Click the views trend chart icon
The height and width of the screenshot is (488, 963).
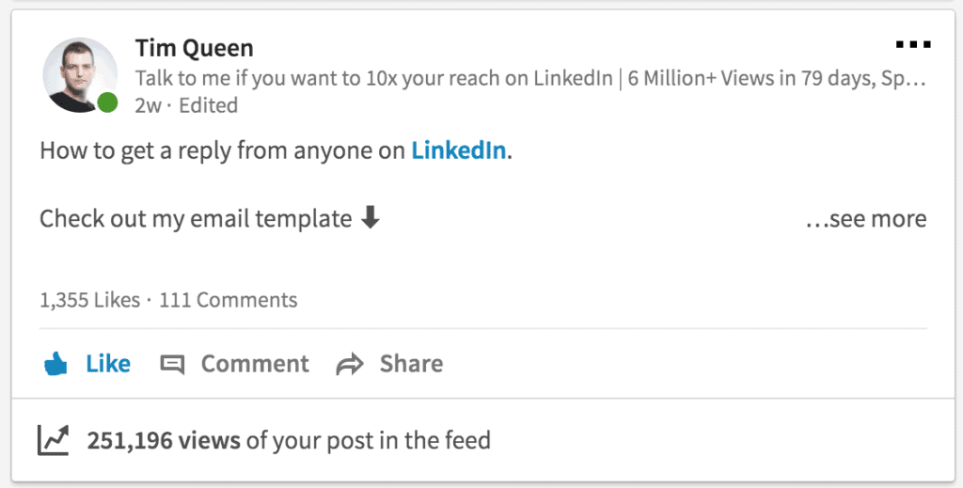(54, 439)
